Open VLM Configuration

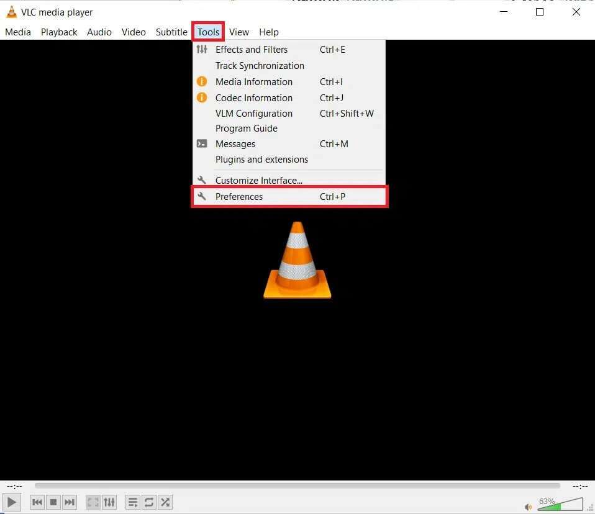[x=289, y=114]
